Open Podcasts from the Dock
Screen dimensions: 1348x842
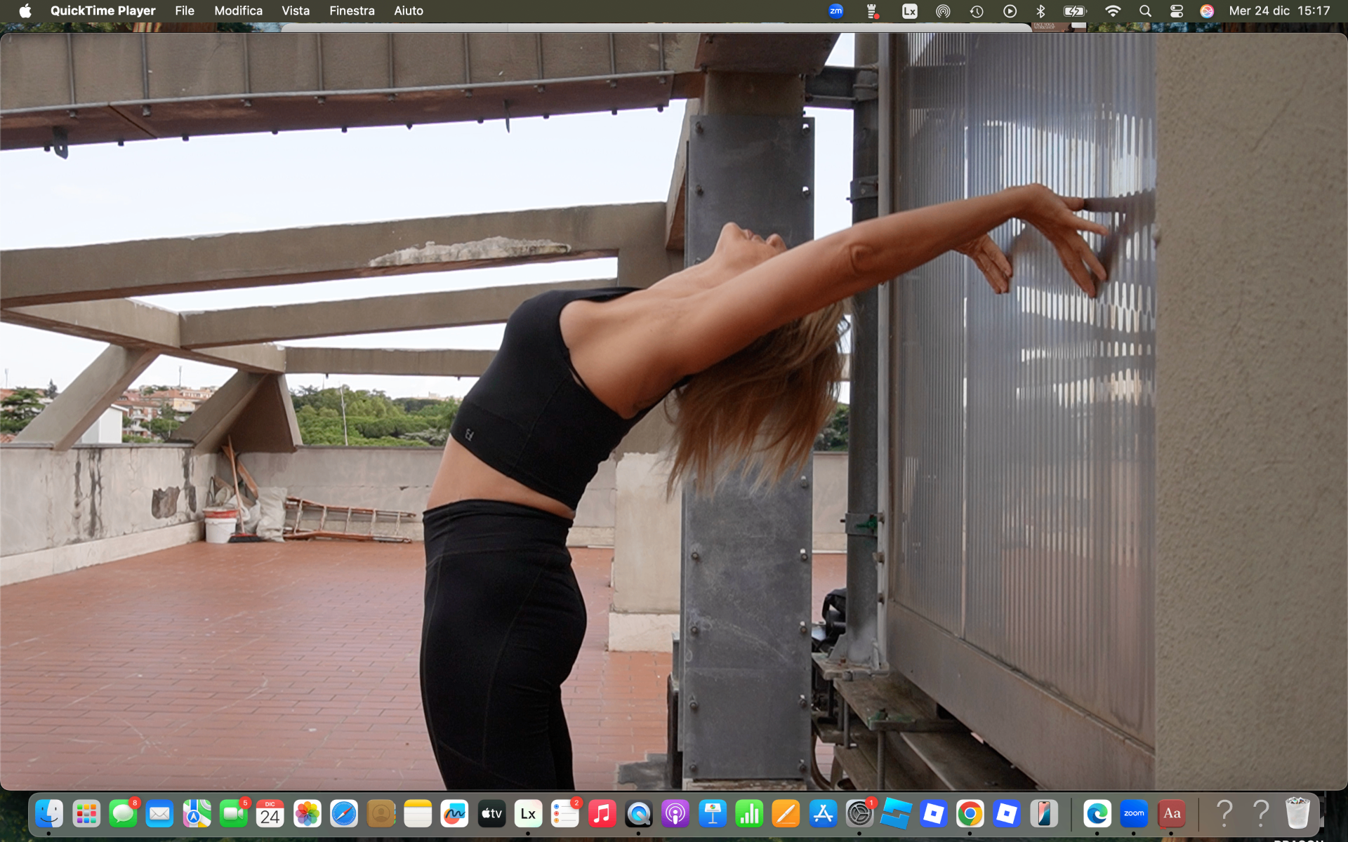click(675, 813)
